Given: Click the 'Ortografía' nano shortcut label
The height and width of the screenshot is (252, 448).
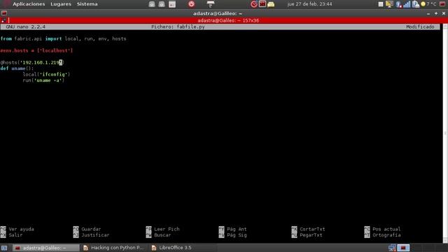Looking at the screenshot, I should tap(386, 235).
